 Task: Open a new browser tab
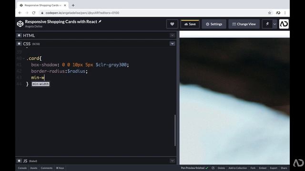click(73, 5)
